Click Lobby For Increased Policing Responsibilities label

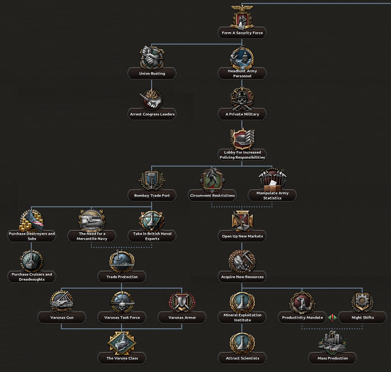242,155
